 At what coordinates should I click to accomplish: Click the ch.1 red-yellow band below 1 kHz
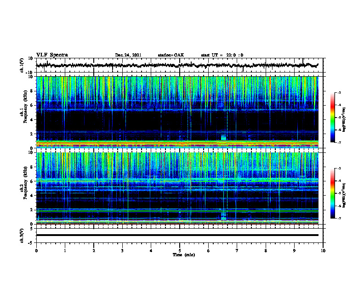point(177,144)
